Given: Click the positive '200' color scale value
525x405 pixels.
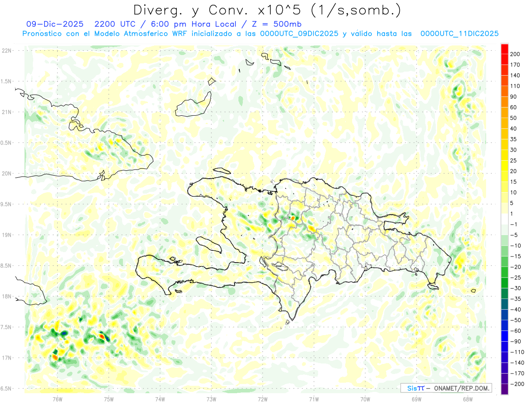Looking at the screenshot, I should click(x=515, y=54).
